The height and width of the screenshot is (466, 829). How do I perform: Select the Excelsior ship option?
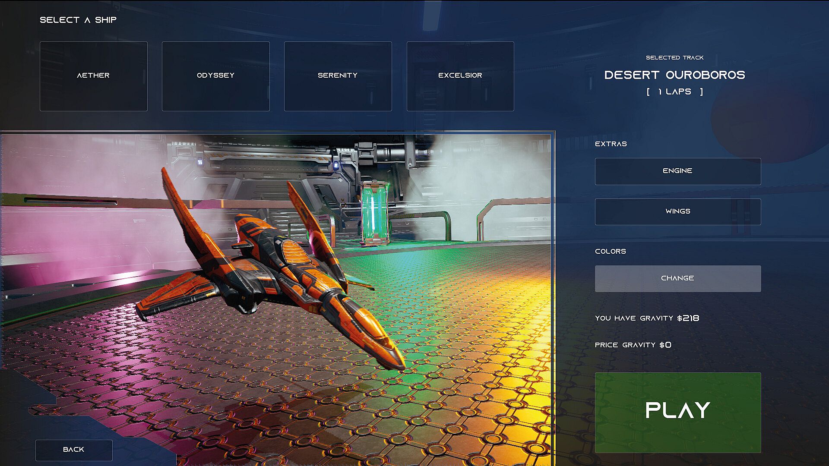point(460,76)
